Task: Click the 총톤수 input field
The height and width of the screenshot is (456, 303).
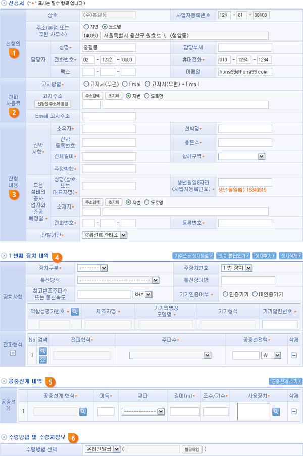Action: click(x=245, y=143)
